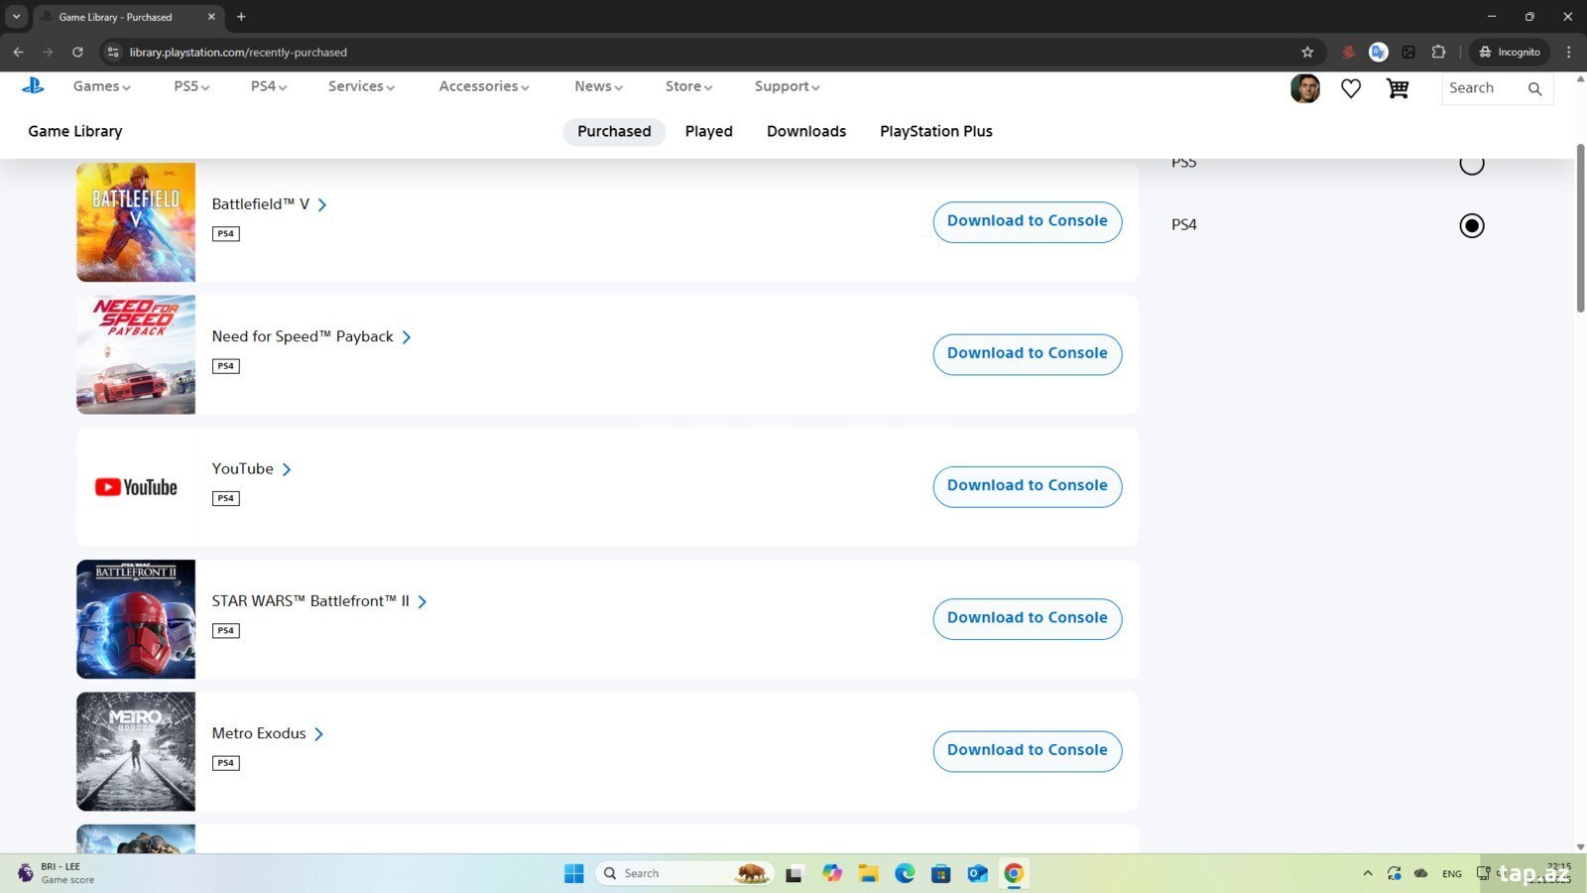Open the browser tab search dropdown
The width and height of the screenshot is (1587, 893).
point(16,17)
